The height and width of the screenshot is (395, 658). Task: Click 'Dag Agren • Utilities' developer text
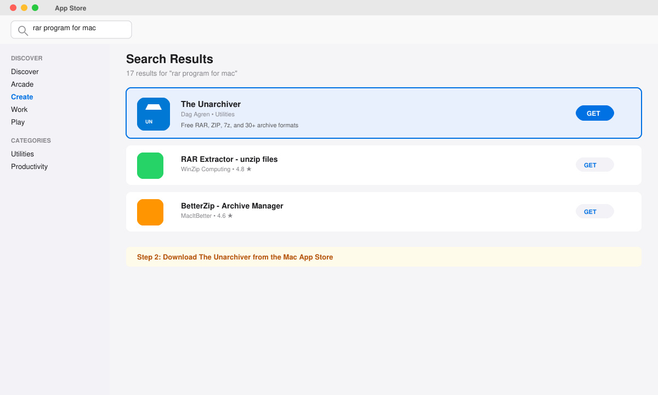pos(208,114)
